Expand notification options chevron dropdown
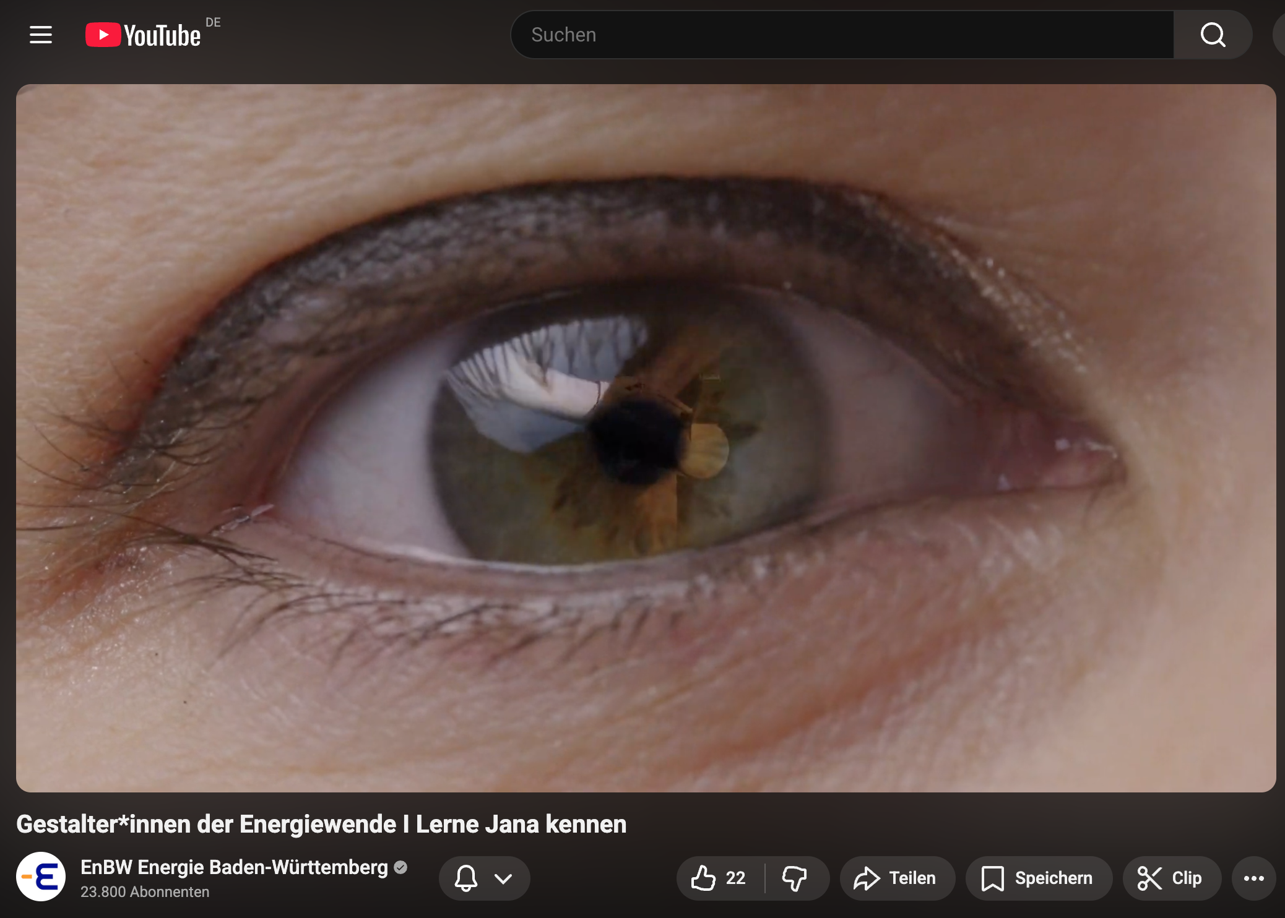Viewport: 1285px width, 918px height. click(503, 878)
